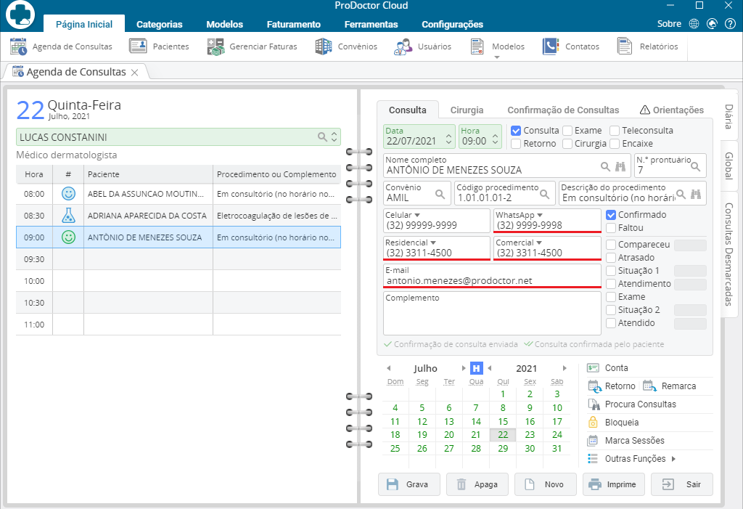Change the Hora field stepper
743x509 pixels.
(495, 139)
